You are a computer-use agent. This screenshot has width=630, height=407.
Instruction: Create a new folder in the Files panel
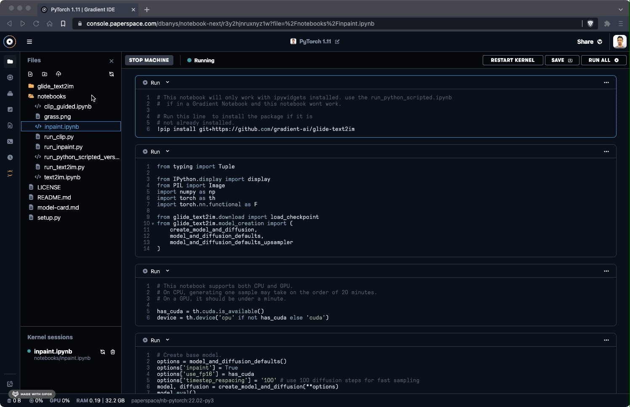click(45, 74)
